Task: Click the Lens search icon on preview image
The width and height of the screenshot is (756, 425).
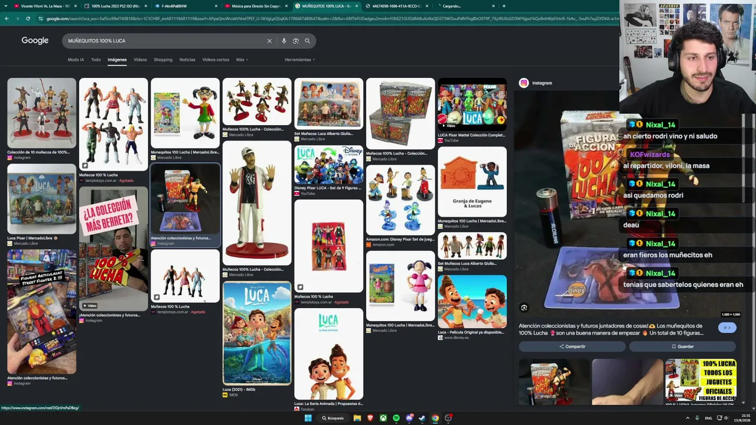Action: pos(524,308)
